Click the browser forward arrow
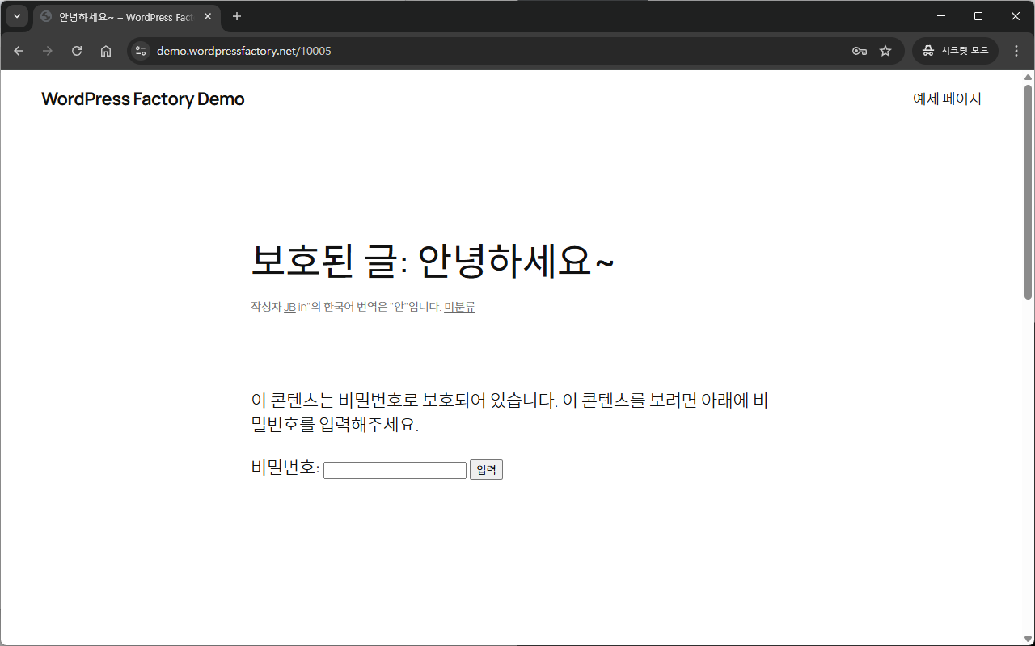The height and width of the screenshot is (646, 1035). [x=48, y=51]
